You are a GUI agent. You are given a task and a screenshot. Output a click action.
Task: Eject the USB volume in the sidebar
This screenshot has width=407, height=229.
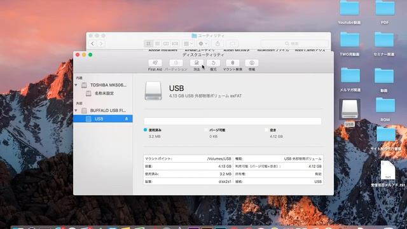[x=127, y=119]
